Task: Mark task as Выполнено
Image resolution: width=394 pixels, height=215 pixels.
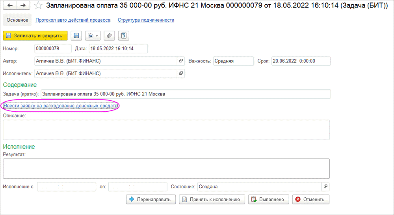Action: [x=269, y=199]
